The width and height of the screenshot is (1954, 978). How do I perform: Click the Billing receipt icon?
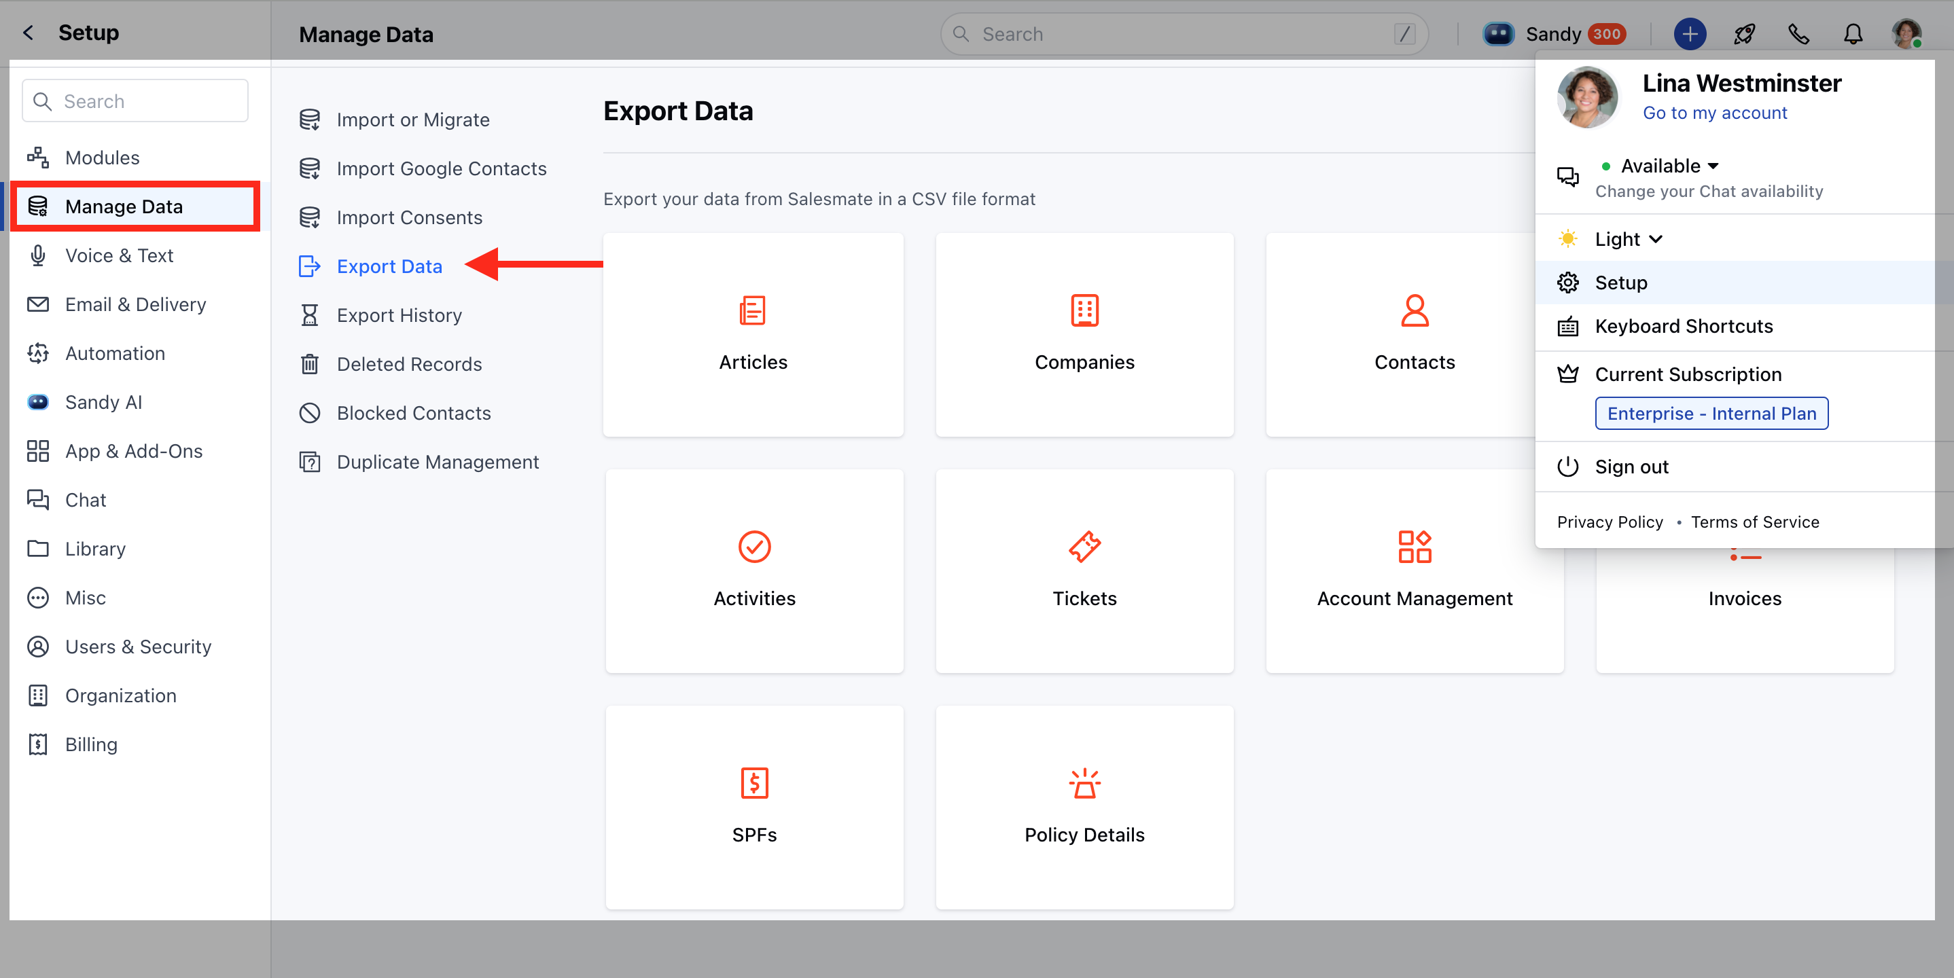[38, 744]
